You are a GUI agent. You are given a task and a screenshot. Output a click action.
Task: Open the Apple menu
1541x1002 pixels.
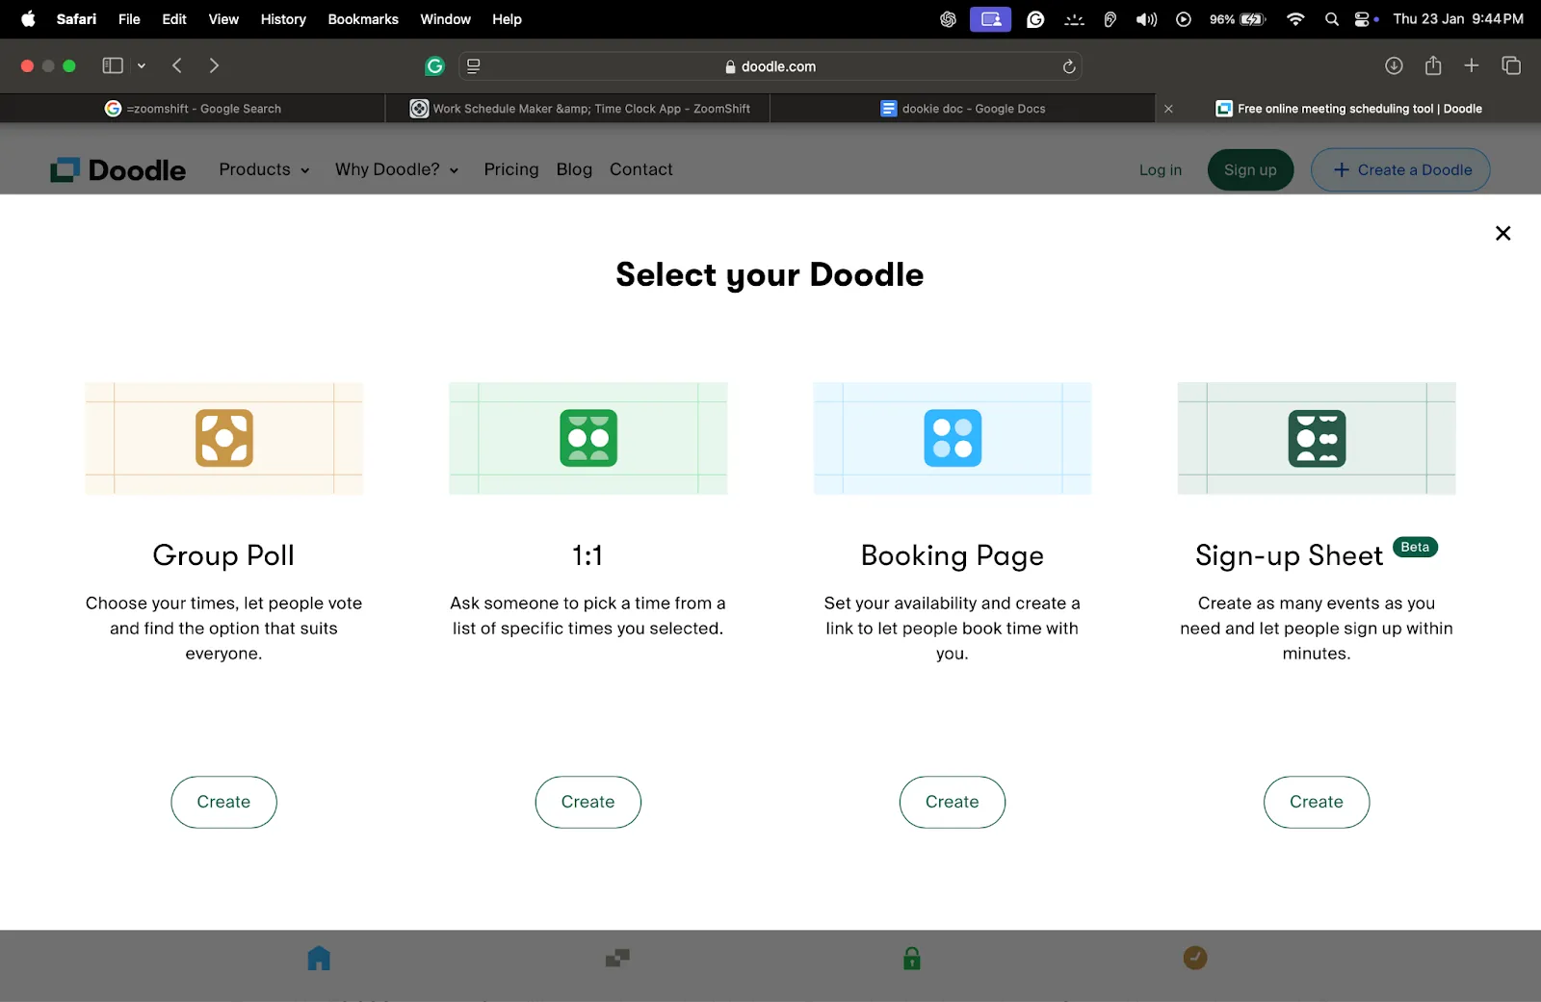click(x=28, y=18)
